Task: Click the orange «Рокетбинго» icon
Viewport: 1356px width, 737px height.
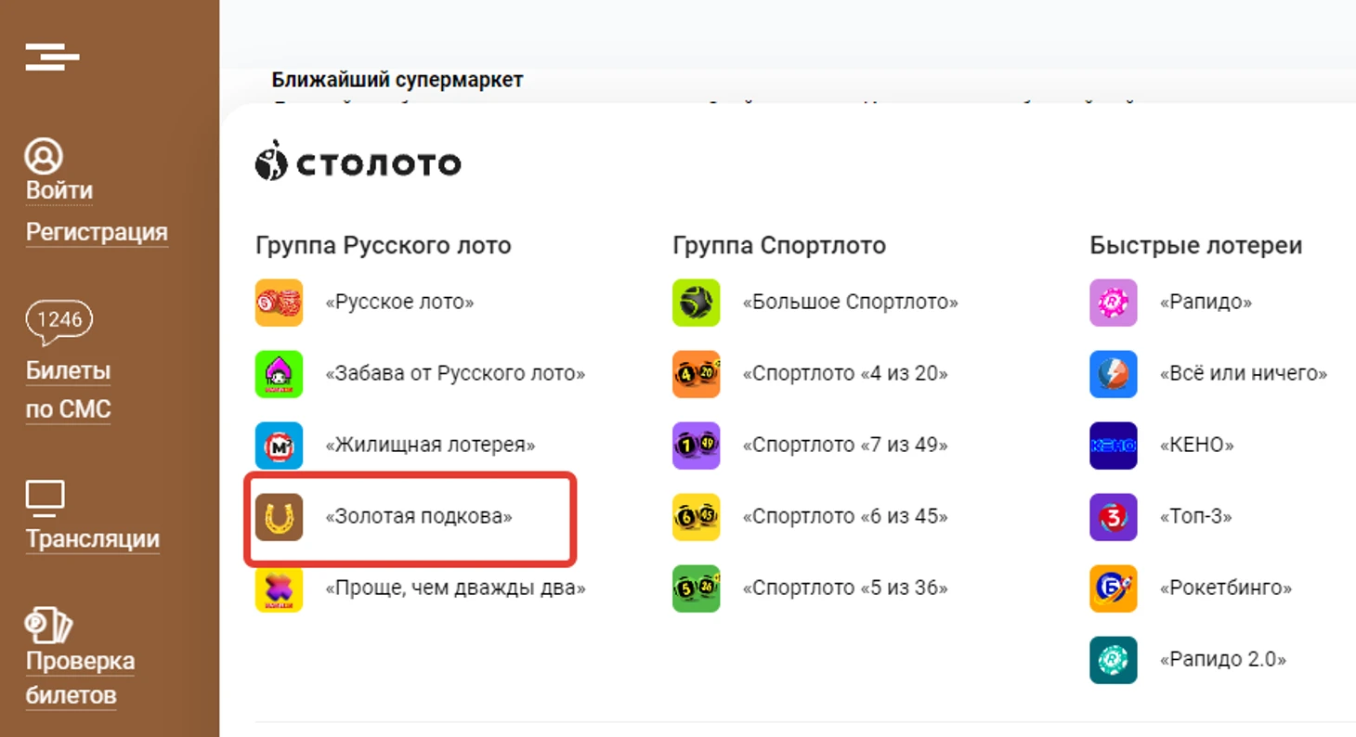Action: [x=1113, y=588]
